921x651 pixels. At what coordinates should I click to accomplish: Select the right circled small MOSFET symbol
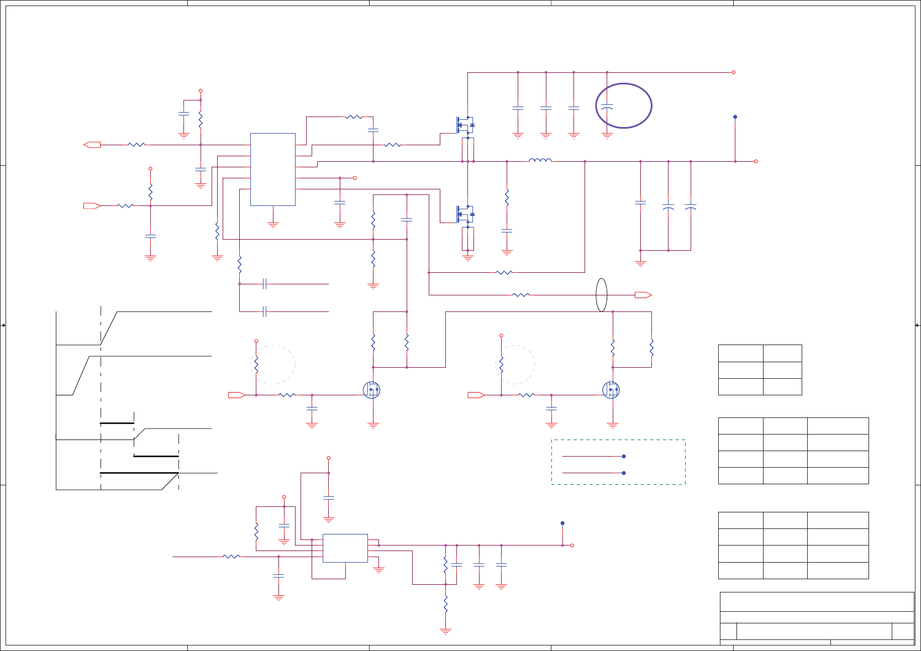tap(611, 390)
